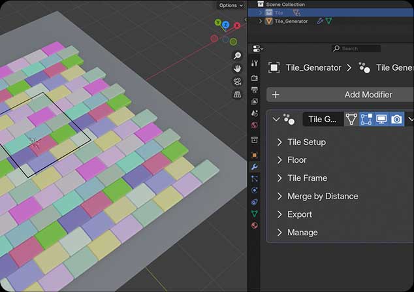This screenshot has height=292, width=414.
Task: Select Tile_Generator in the outliner
Action: point(291,21)
